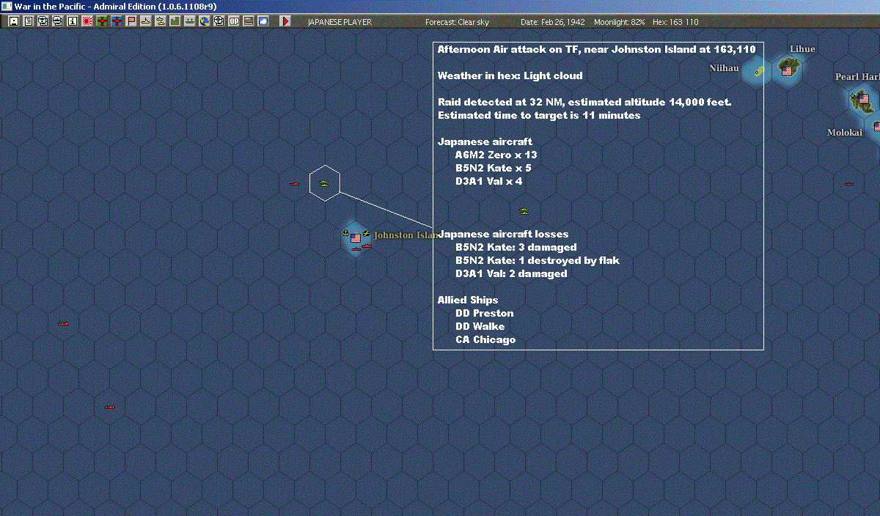Click the single yellow ship toolbar icon

click(146, 21)
